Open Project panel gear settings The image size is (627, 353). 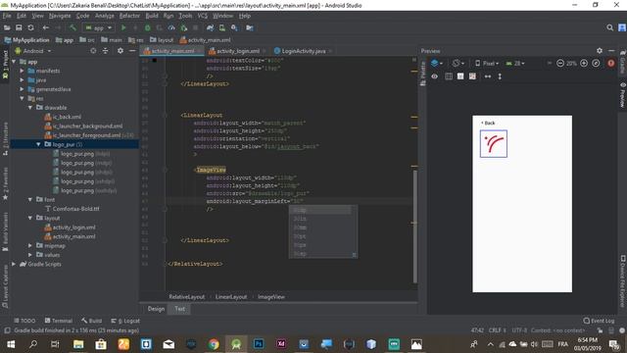121,51
